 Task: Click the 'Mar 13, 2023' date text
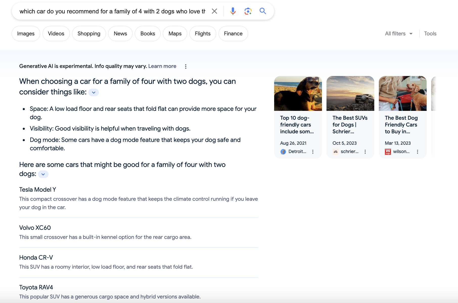click(x=398, y=143)
